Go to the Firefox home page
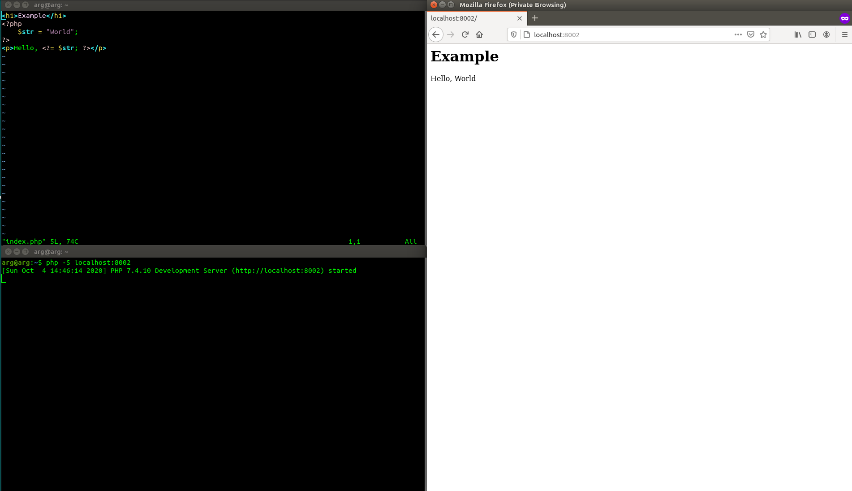 tap(479, 34)
